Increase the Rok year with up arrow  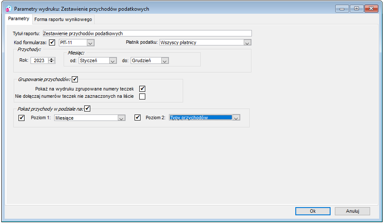point(51,59)
